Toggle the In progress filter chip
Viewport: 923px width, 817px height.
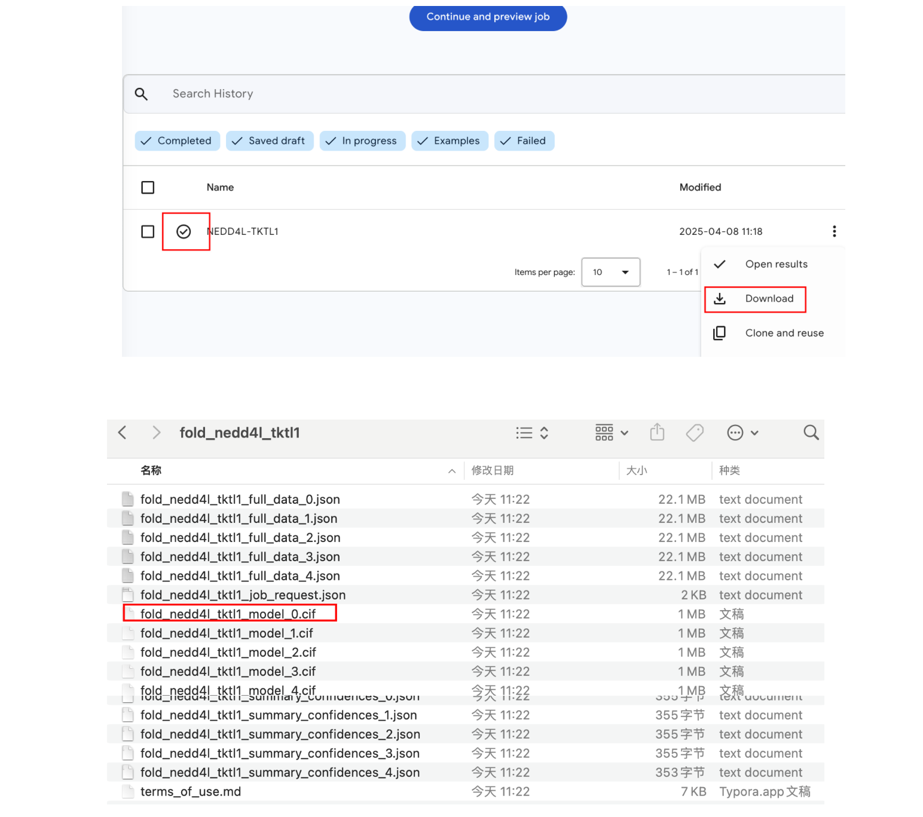click(x=362, y=141)
